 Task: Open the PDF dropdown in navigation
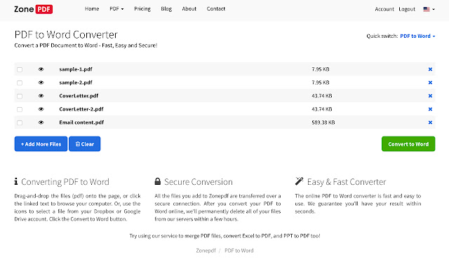(x=116, y=9)
